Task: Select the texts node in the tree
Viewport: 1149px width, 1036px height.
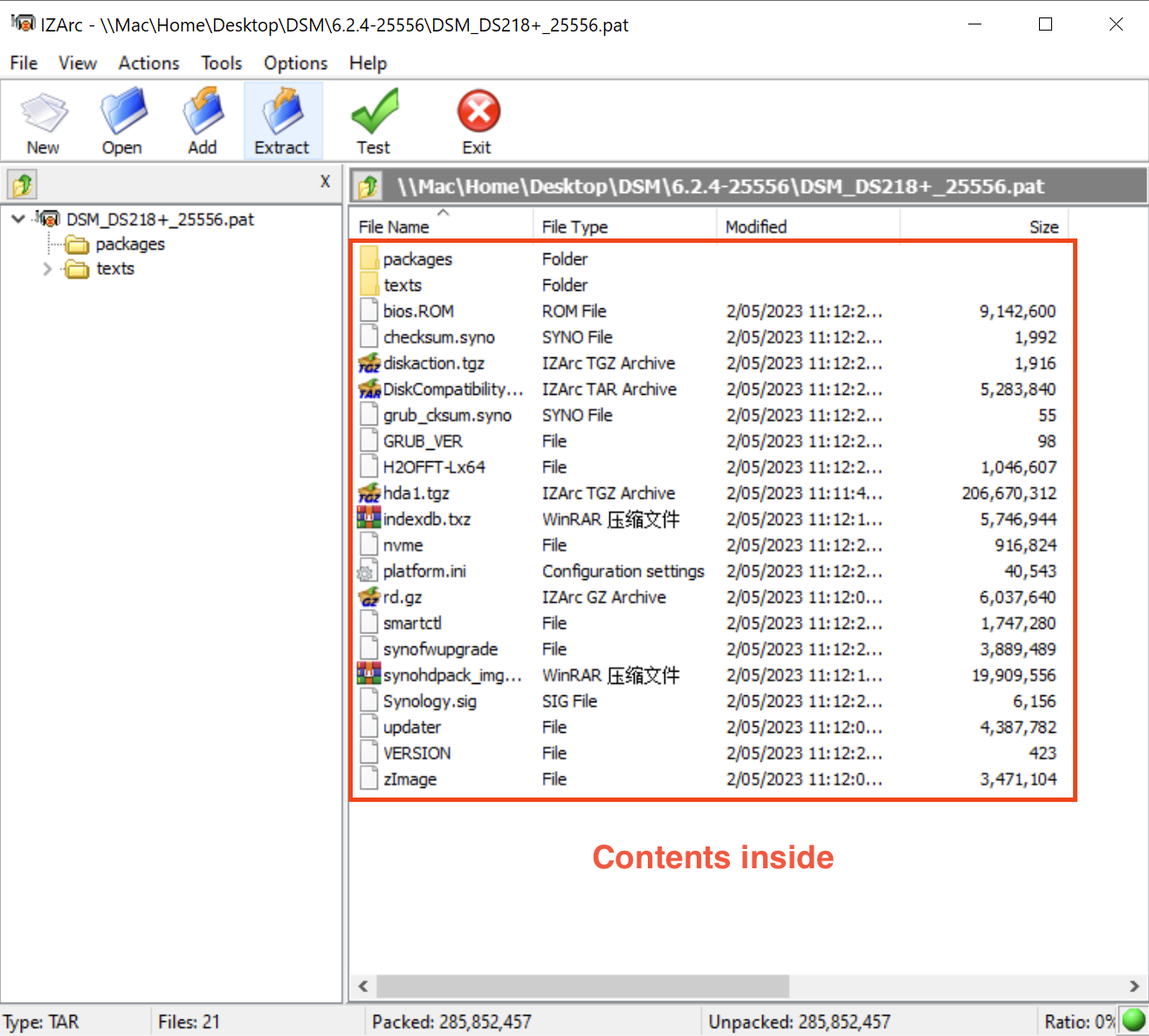Action: (x=115, y=268)
